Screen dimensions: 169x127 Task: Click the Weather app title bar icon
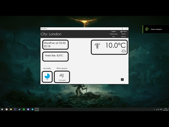(42, 29)
